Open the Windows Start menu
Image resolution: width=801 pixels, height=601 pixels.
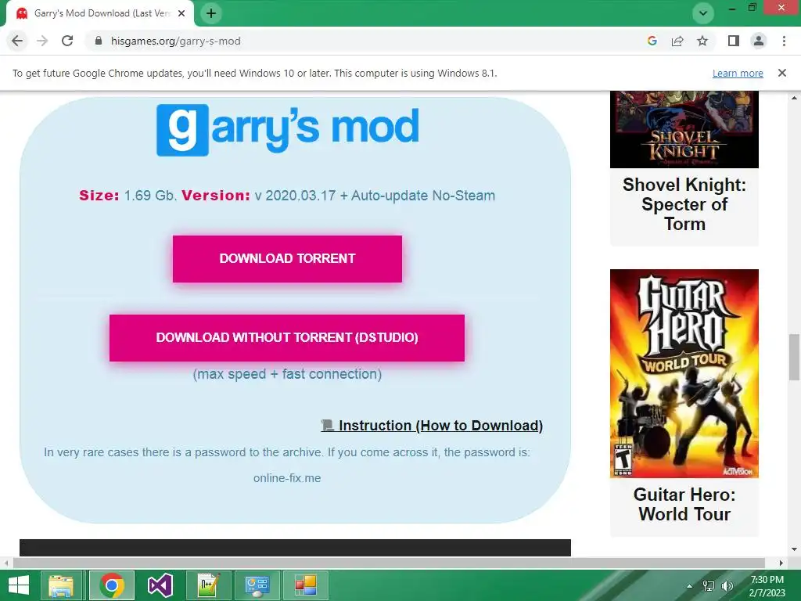[19, 585]
